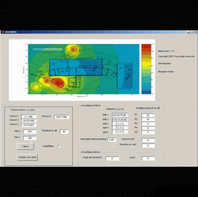This screenshot has height=197, width=198.
Task: Click the Vent en km/h field
Action: [x=148, y=140]
